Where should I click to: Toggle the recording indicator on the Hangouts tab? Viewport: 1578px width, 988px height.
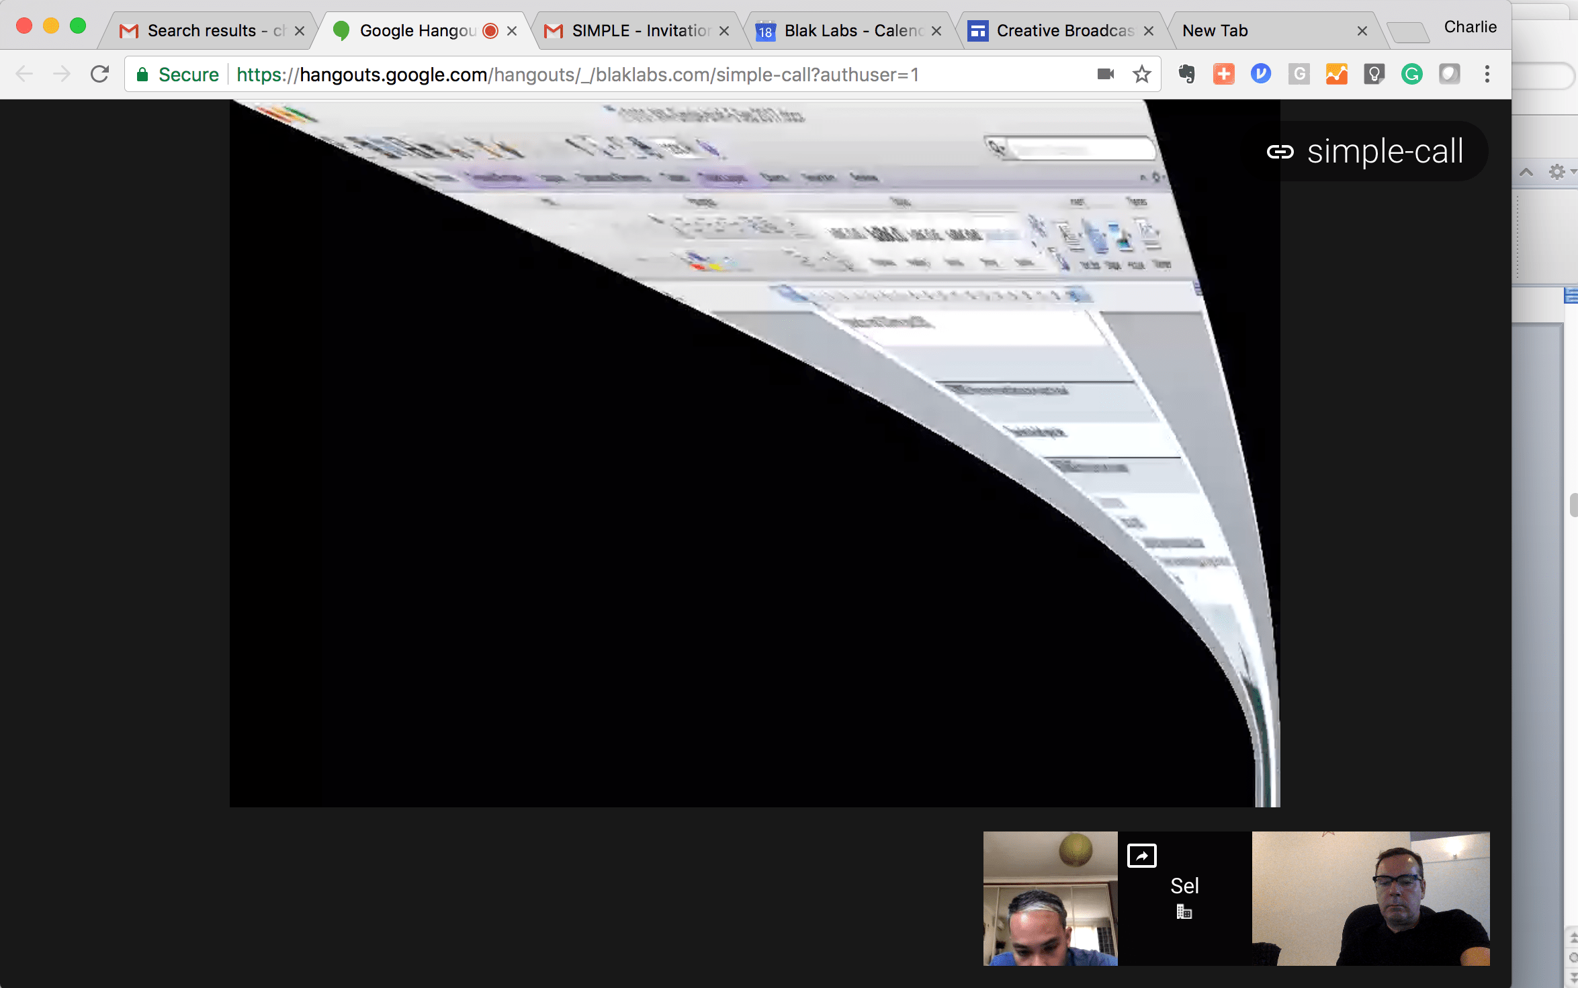coord(490,30)
